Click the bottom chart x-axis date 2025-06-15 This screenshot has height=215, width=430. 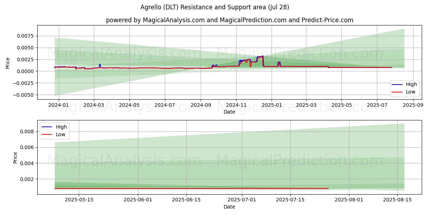pyautogui.click(x=186, y=200)
